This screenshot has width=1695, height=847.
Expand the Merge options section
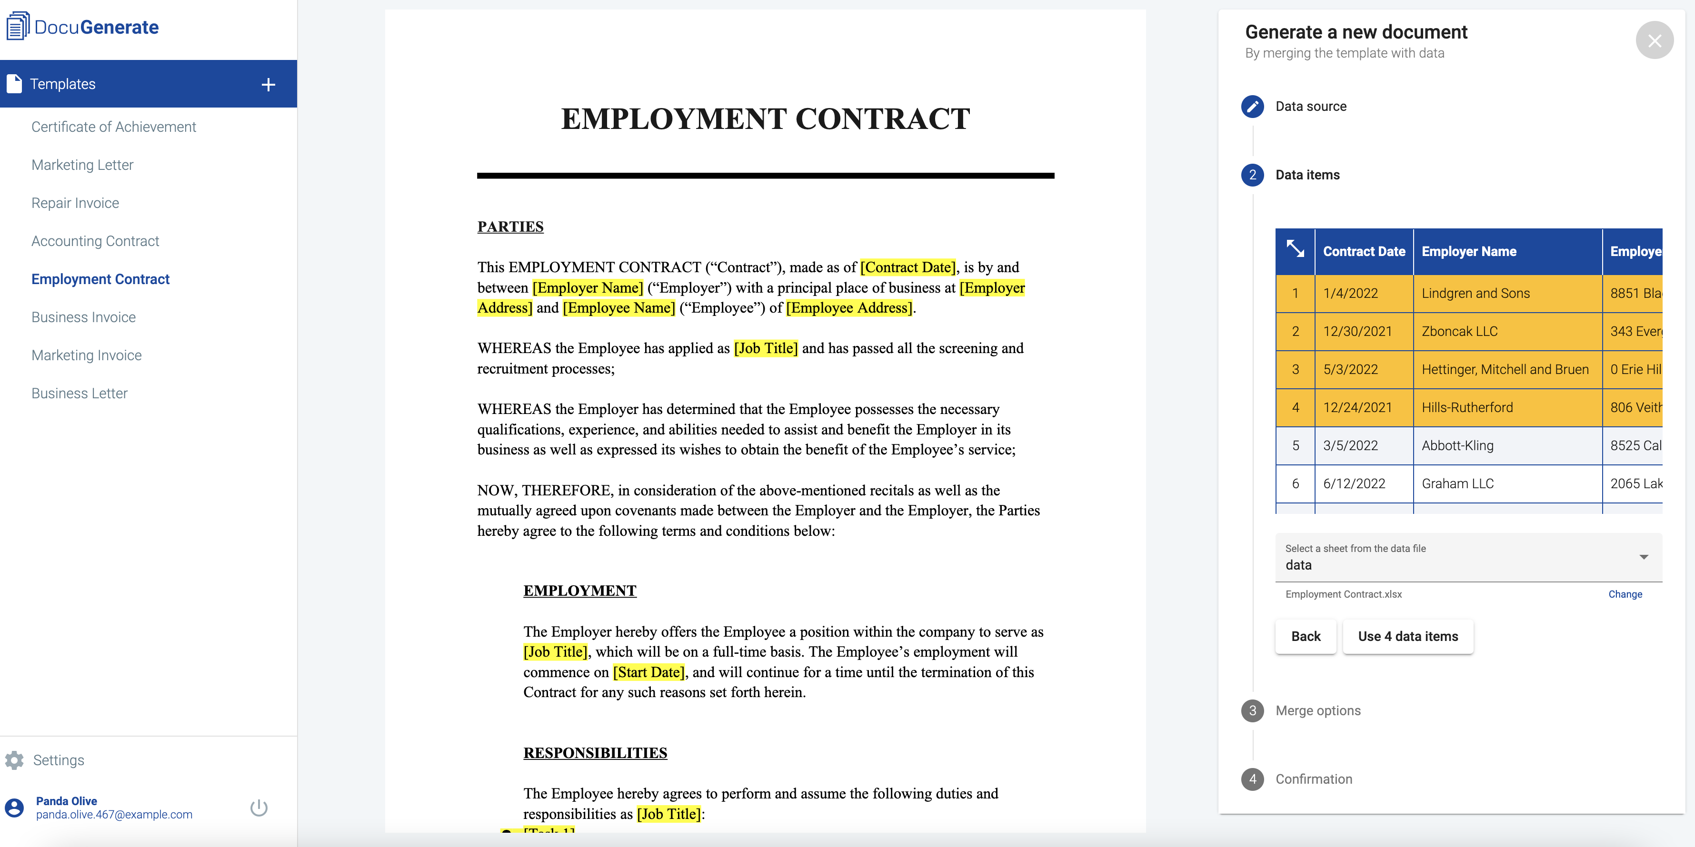[x=1319, y=710]
